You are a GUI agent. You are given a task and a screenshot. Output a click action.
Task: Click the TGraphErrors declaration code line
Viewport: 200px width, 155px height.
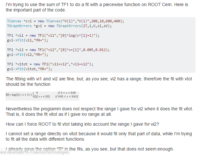(59, 26)
